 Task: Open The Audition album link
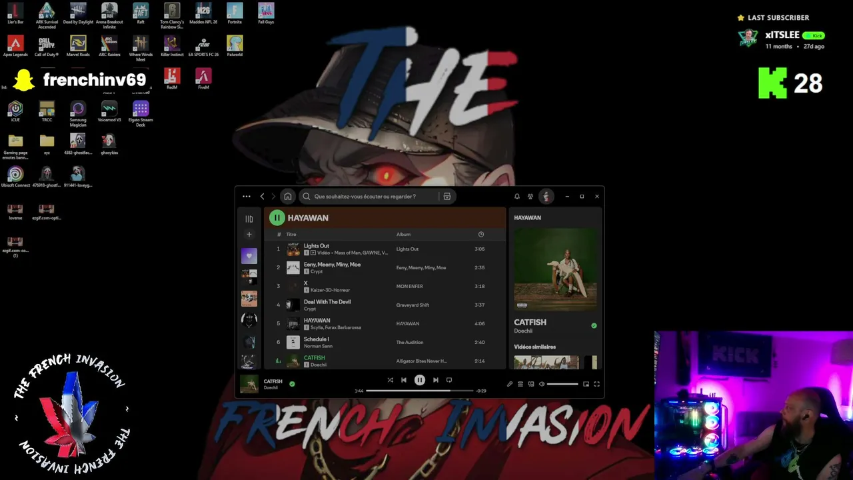click(409, 343)
